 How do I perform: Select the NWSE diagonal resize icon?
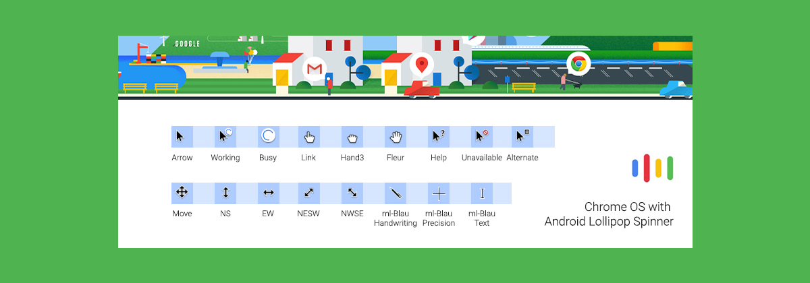click(x=352, y=193)
